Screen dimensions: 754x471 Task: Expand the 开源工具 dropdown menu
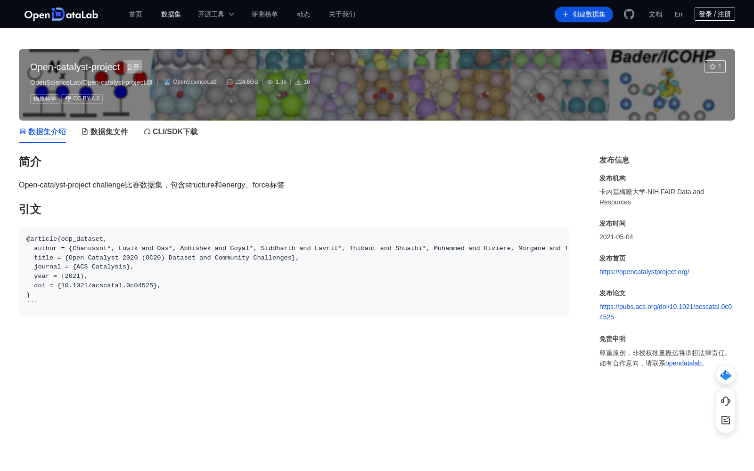click(x=216, y=14)
